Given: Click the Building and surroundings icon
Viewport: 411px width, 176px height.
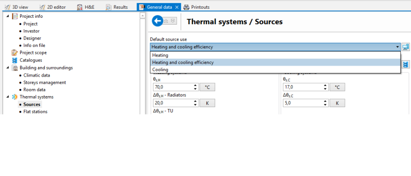Looking at the screenshot, I should point(15,68).
